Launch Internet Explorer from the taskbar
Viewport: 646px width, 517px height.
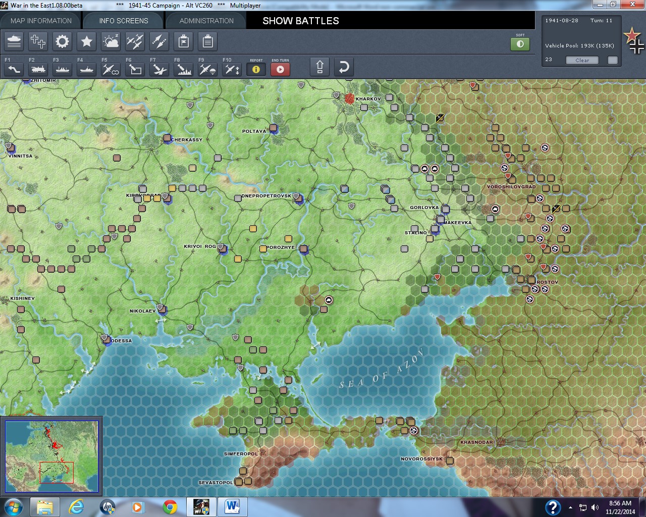[76, 506]
